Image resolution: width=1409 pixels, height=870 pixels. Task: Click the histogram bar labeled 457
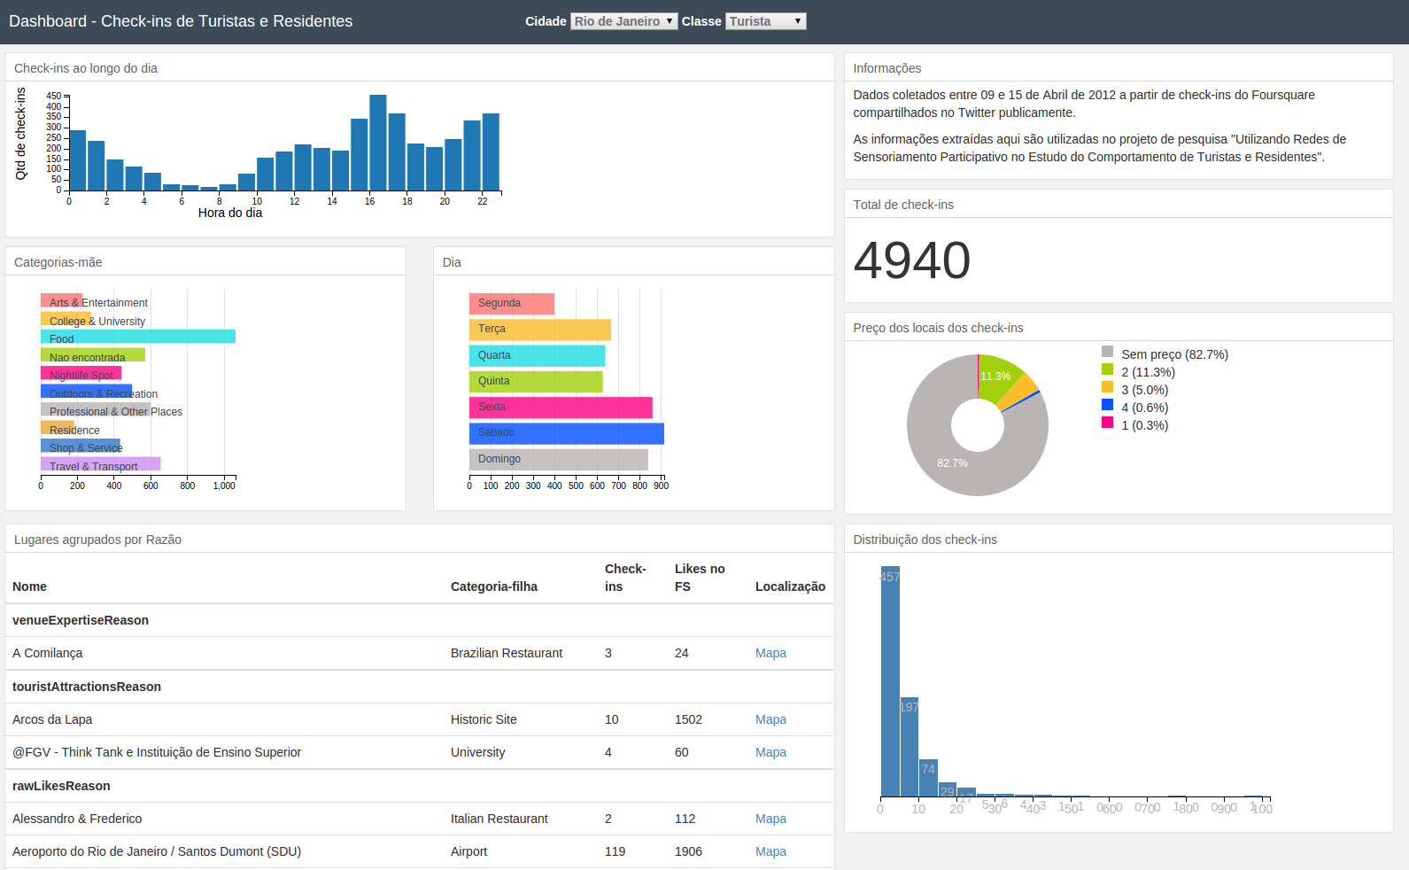click(x=890, y=681)
